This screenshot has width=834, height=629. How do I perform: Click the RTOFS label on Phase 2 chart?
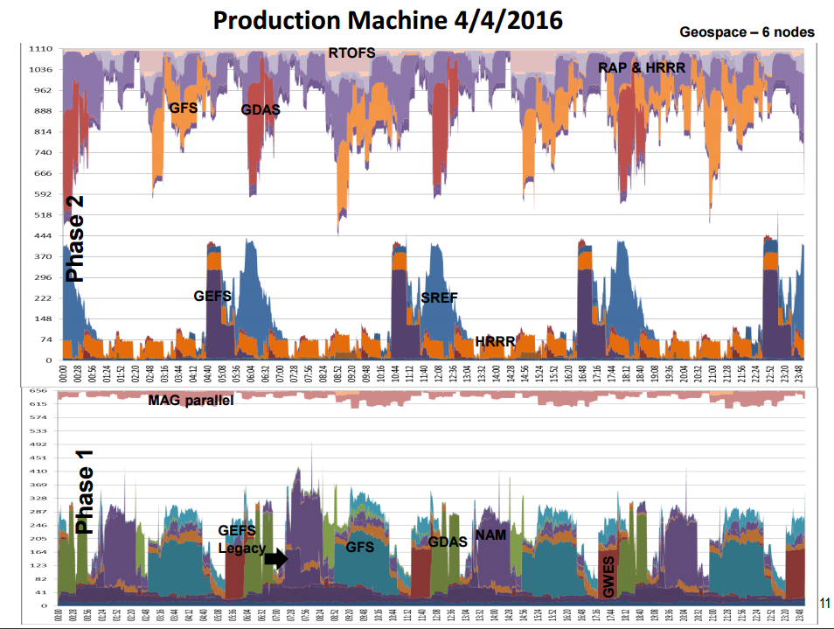[351, 53]
